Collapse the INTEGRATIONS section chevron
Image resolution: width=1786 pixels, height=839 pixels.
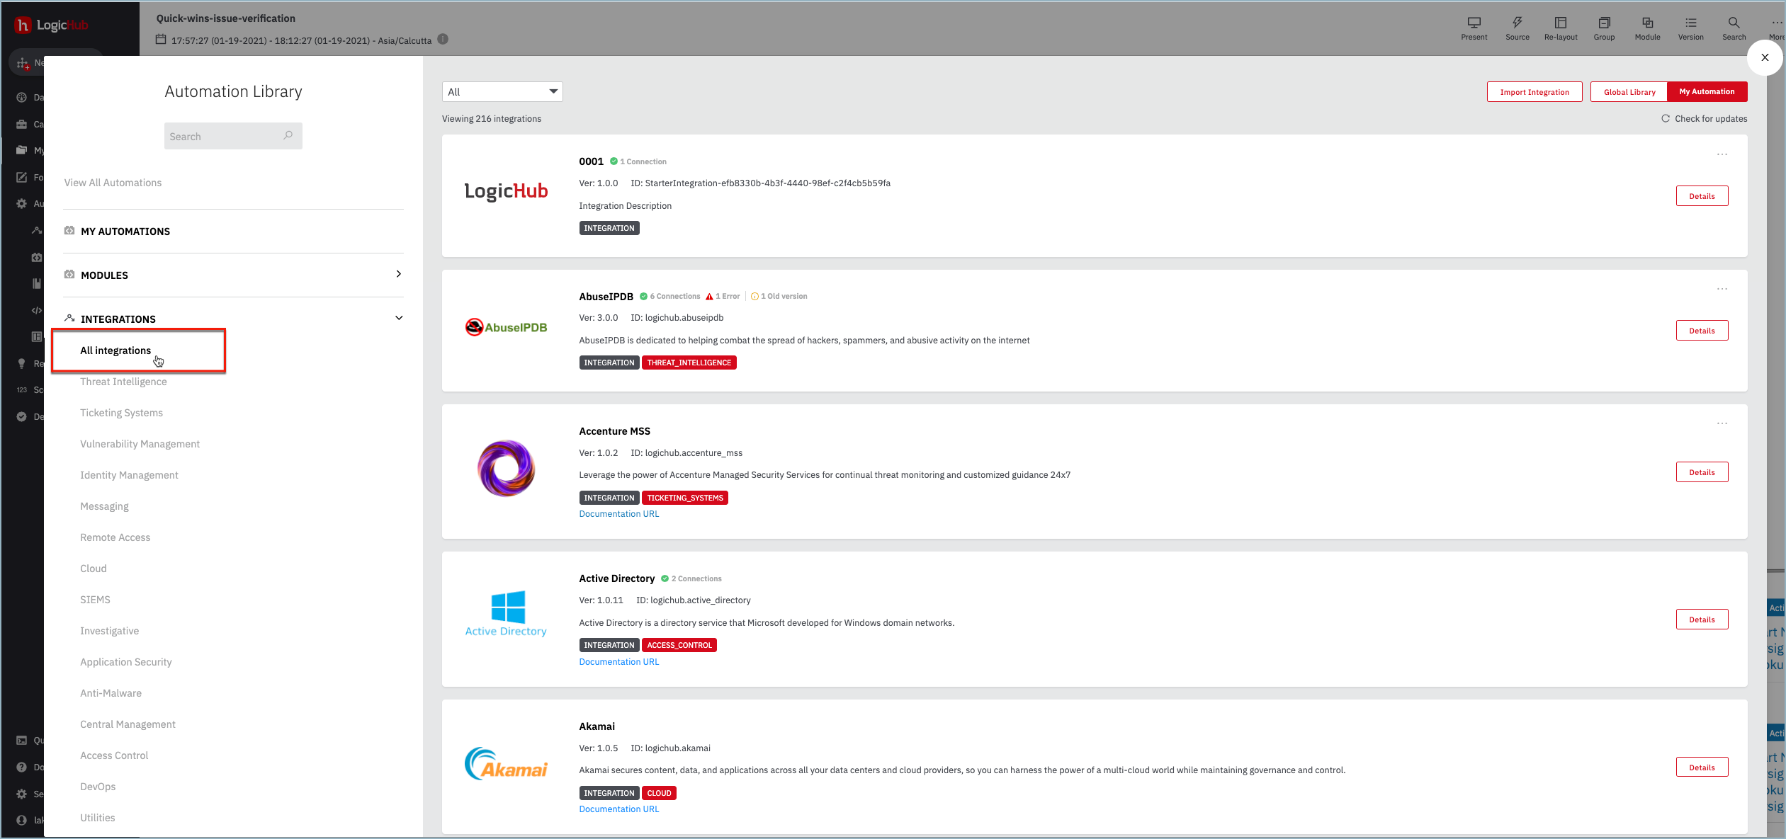(399, 318)
